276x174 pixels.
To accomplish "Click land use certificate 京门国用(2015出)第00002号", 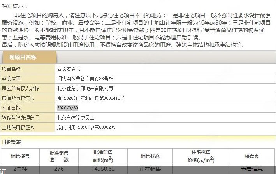I will pyautogui.click(x=86, y=127).
